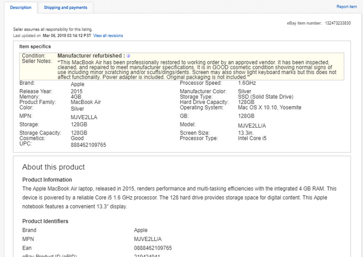Click the Seller Notes label
The image size is (363, 257).
pyautogui.click(x=37, y=61)
